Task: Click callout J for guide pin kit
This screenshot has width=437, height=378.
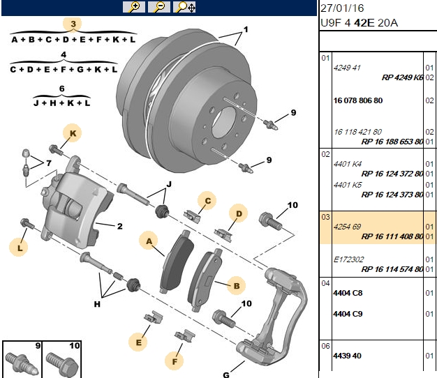Action: point(169,184)
